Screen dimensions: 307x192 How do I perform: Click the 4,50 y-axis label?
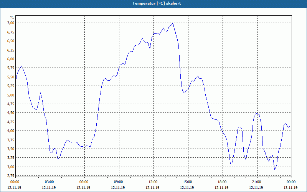11,113
